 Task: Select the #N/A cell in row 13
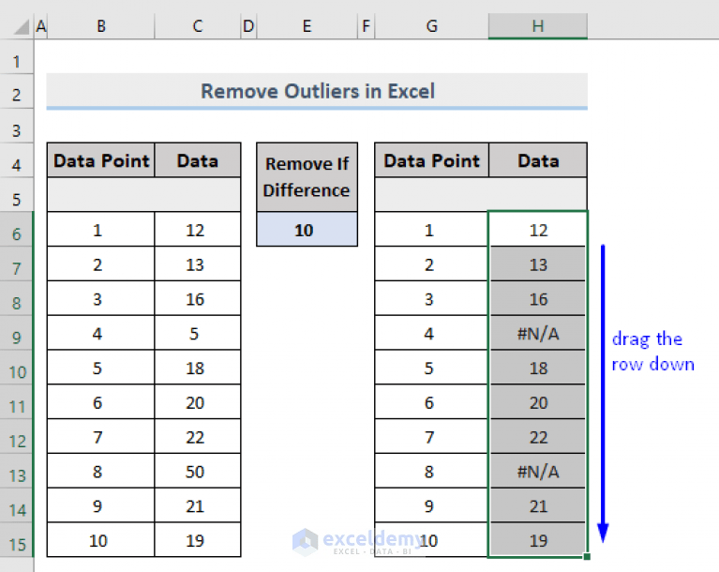[x=538, y=471]
